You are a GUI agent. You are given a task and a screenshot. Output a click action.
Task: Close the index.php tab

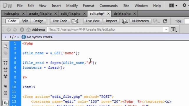click(23, 14)
